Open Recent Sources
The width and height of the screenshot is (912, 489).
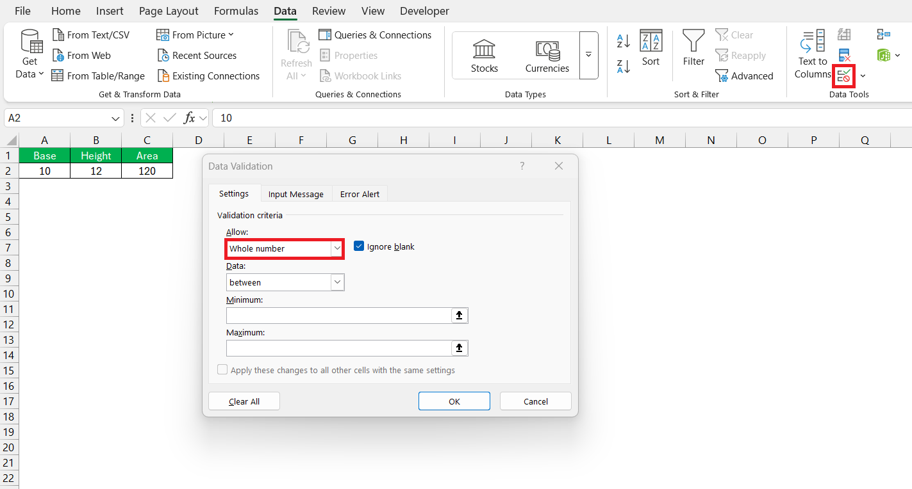[x=197, y=56]
